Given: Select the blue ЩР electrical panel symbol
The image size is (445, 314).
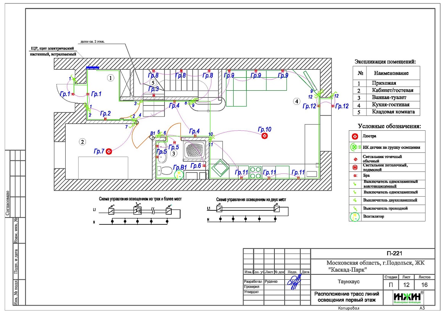Looking at the screenshot, I should click(x=92, y=68).
